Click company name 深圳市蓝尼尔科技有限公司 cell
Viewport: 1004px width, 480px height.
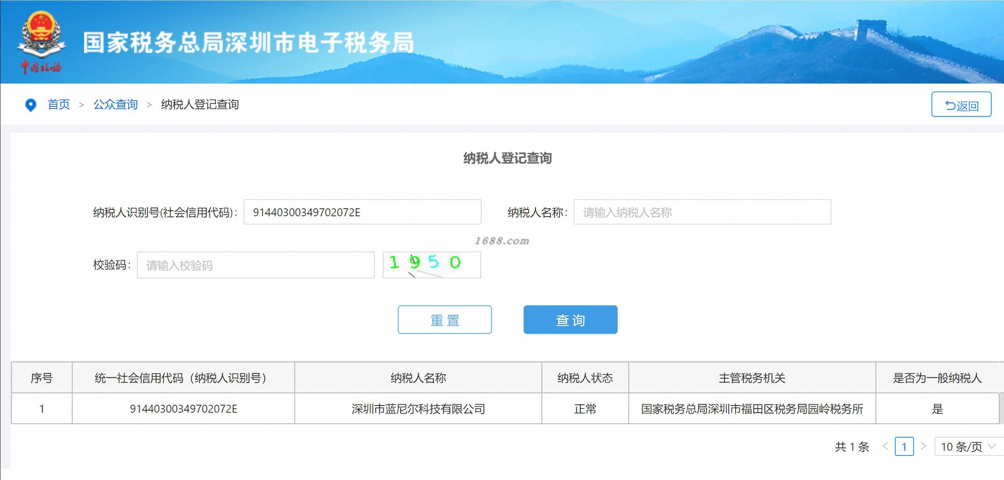click(x=418, y=409)
